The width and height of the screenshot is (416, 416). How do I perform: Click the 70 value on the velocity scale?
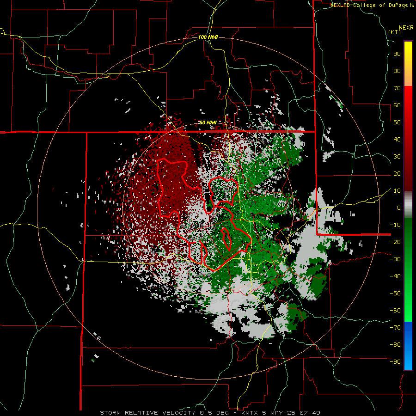[397, 88]
